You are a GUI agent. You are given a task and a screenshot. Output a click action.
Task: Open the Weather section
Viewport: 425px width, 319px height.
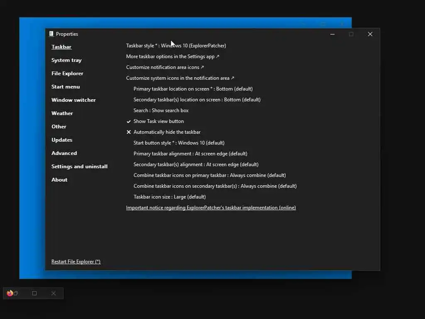(62, 113)
